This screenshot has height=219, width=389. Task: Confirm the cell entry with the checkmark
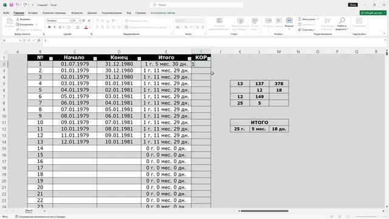(34, 40)
